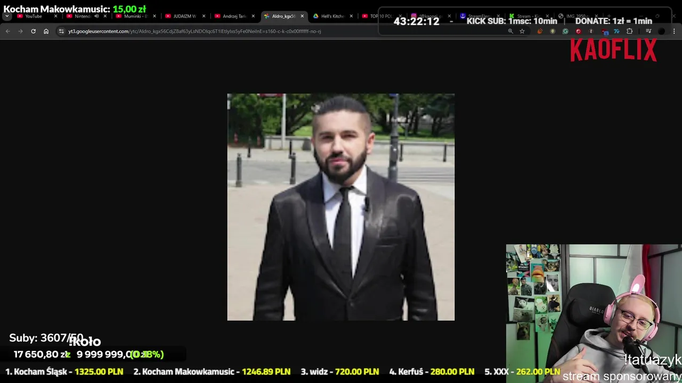
Task: Close the Muminki tab
Action: 155,16
